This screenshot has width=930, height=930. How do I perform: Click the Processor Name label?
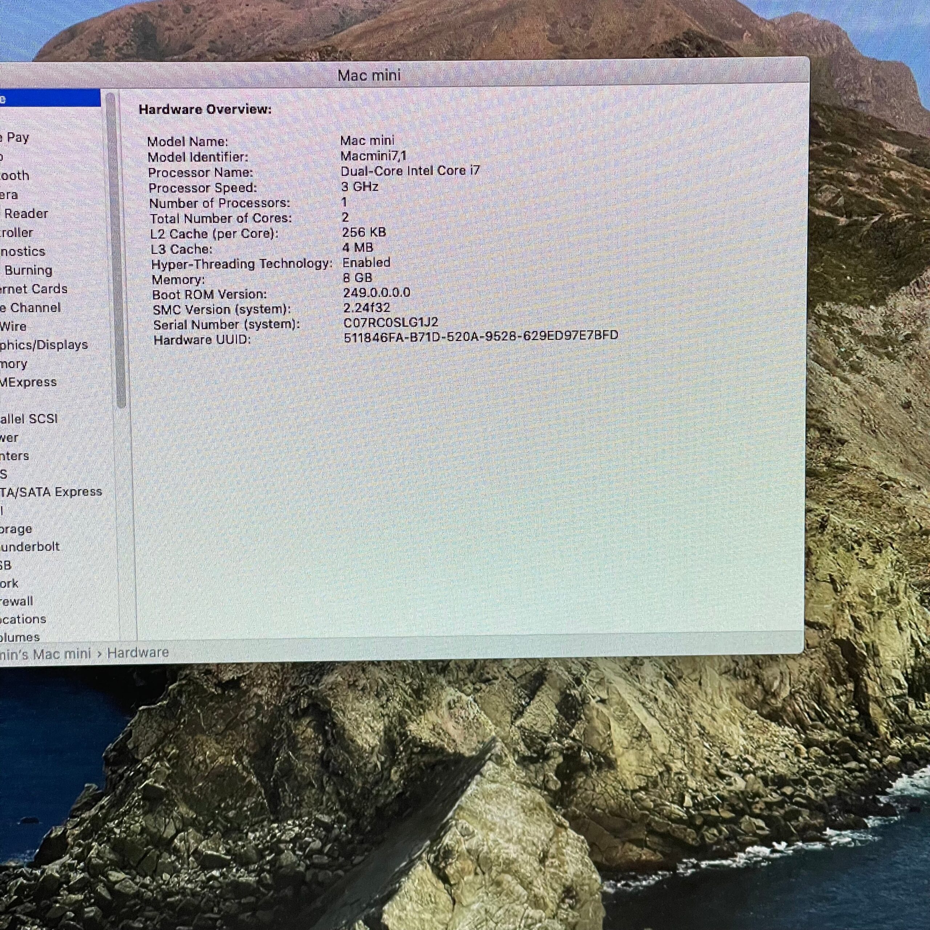pos(200,172)
